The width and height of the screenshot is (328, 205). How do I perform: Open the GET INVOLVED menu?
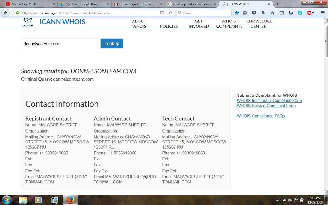pos(199,24)
